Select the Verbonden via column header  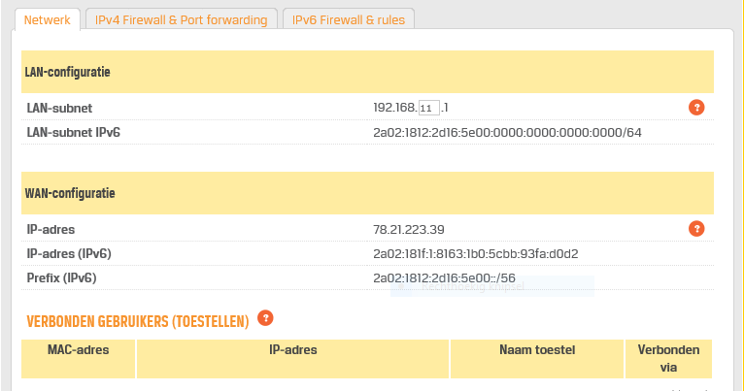pos(668,359)
